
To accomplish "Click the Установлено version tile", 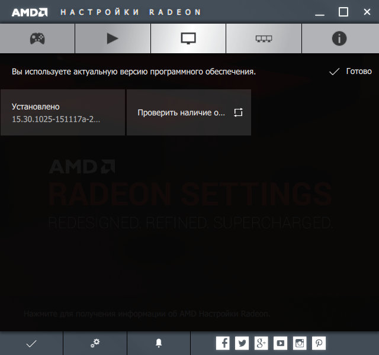I will click(63, 112).
